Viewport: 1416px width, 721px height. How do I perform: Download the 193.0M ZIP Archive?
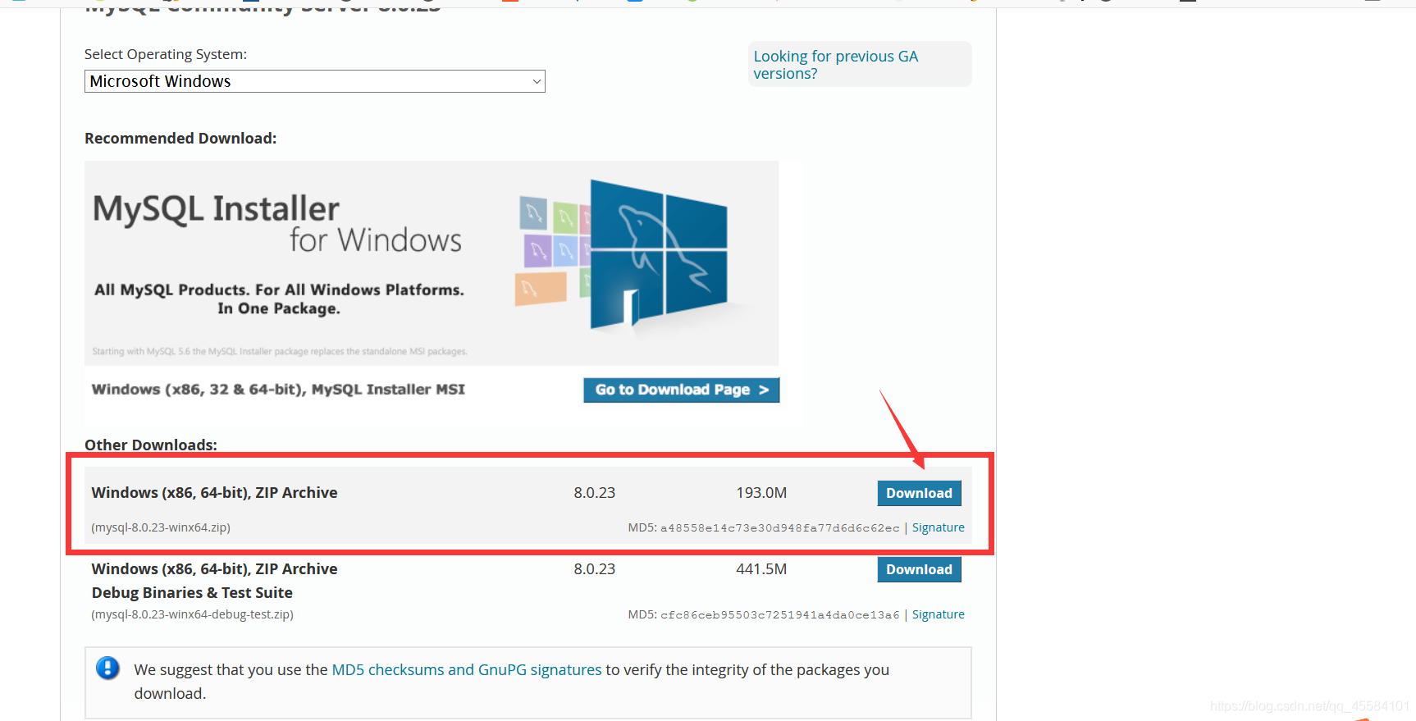click(919, 493)
